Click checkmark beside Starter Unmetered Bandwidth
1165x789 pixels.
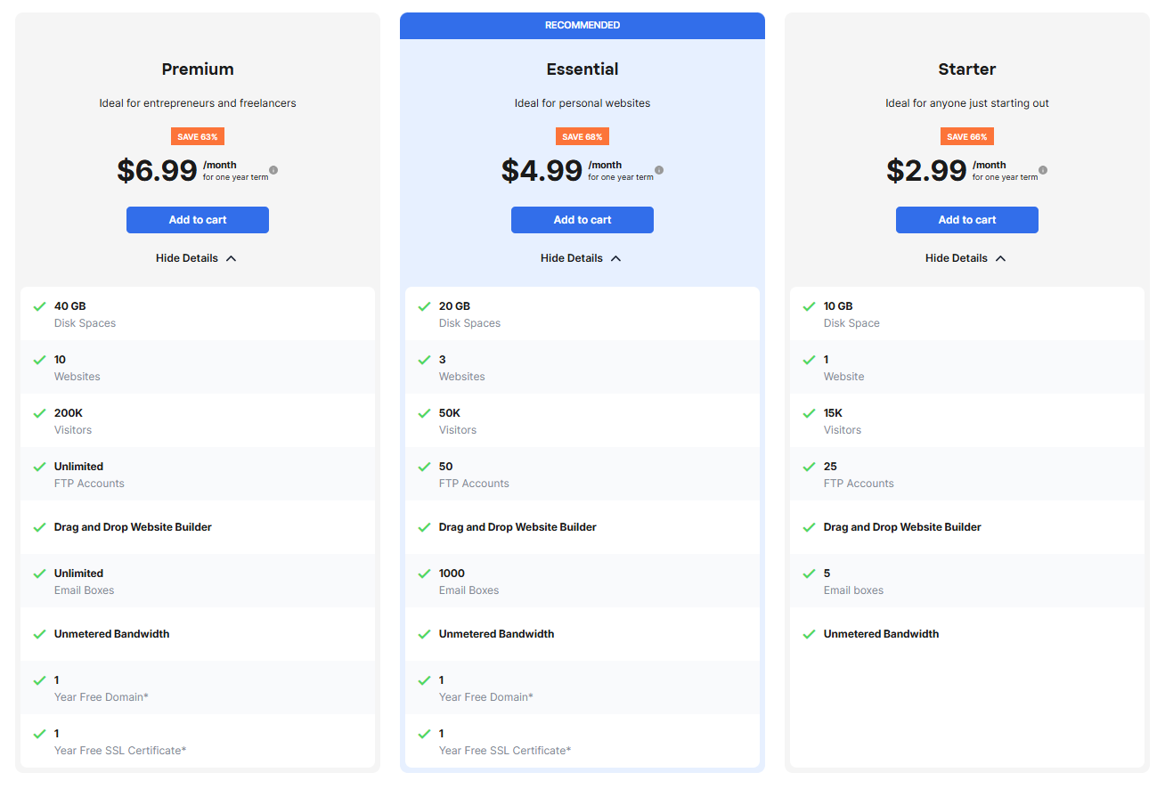(809, 634)
